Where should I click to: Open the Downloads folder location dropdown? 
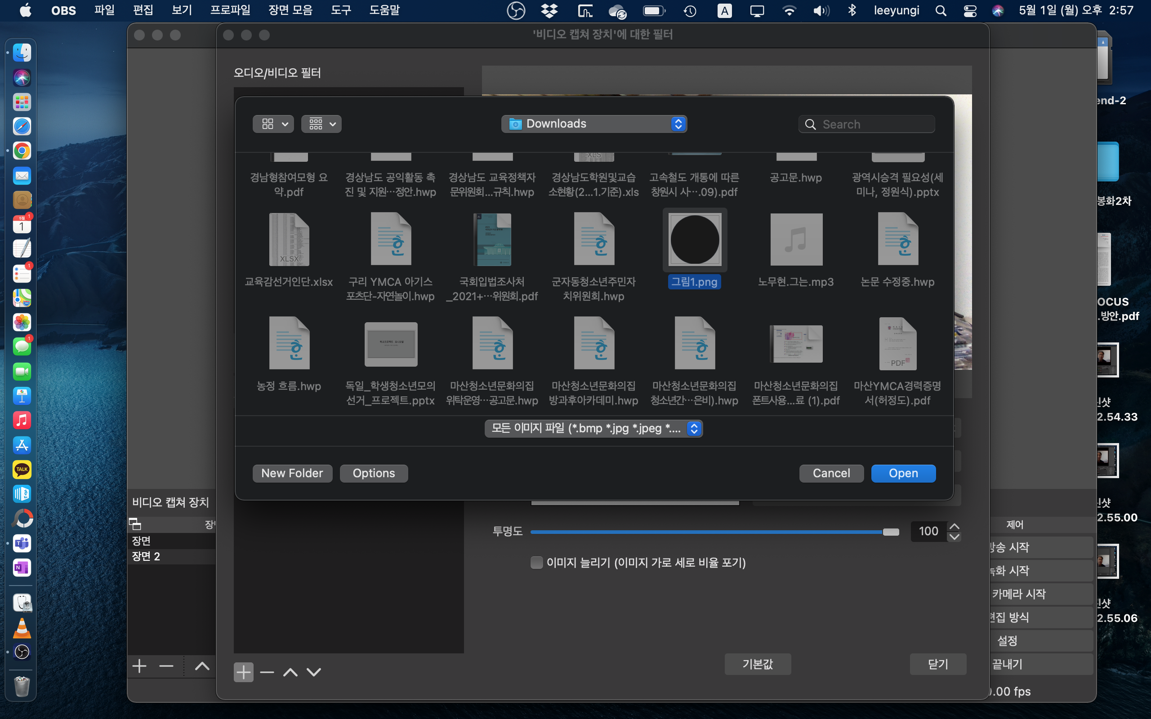[593, 124]
